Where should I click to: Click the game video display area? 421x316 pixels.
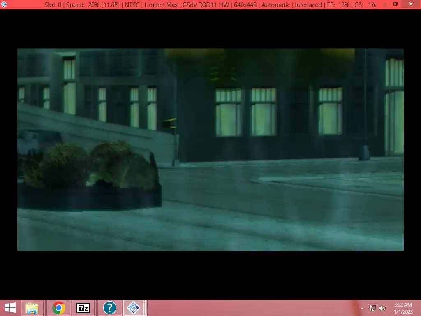[210, 150]
